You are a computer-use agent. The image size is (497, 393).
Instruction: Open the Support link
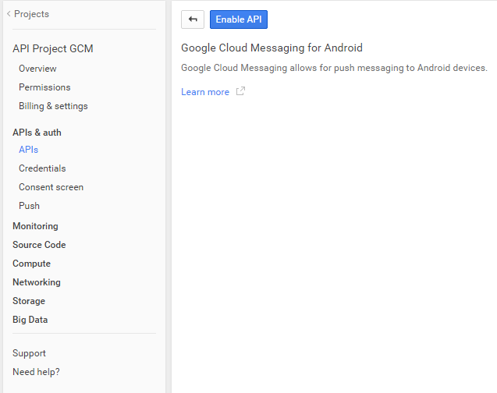tap(29, 353)
